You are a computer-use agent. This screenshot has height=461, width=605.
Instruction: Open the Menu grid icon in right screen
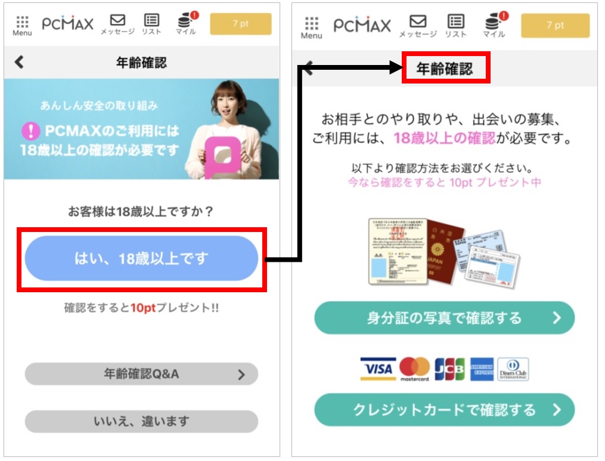pos(311,28)
